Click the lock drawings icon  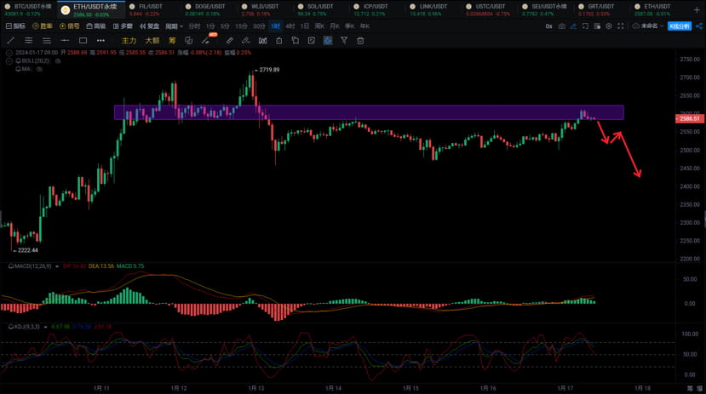pyautogui.click(x=279, y=41)
